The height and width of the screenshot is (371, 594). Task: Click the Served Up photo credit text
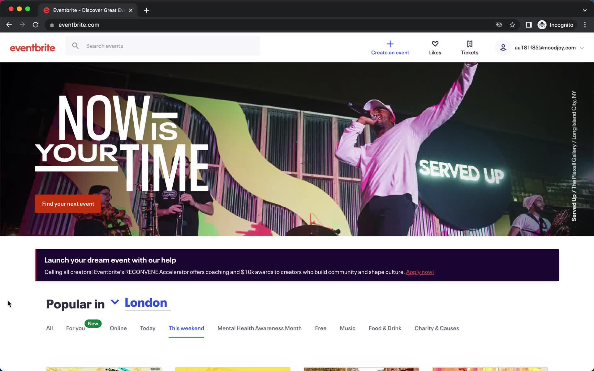pos(574,156)
